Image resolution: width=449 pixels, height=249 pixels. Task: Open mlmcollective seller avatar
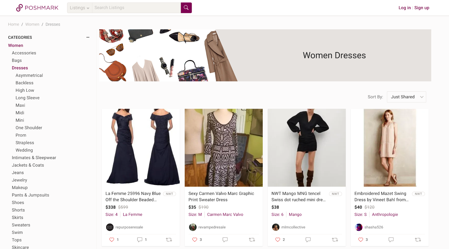[276, 227]
